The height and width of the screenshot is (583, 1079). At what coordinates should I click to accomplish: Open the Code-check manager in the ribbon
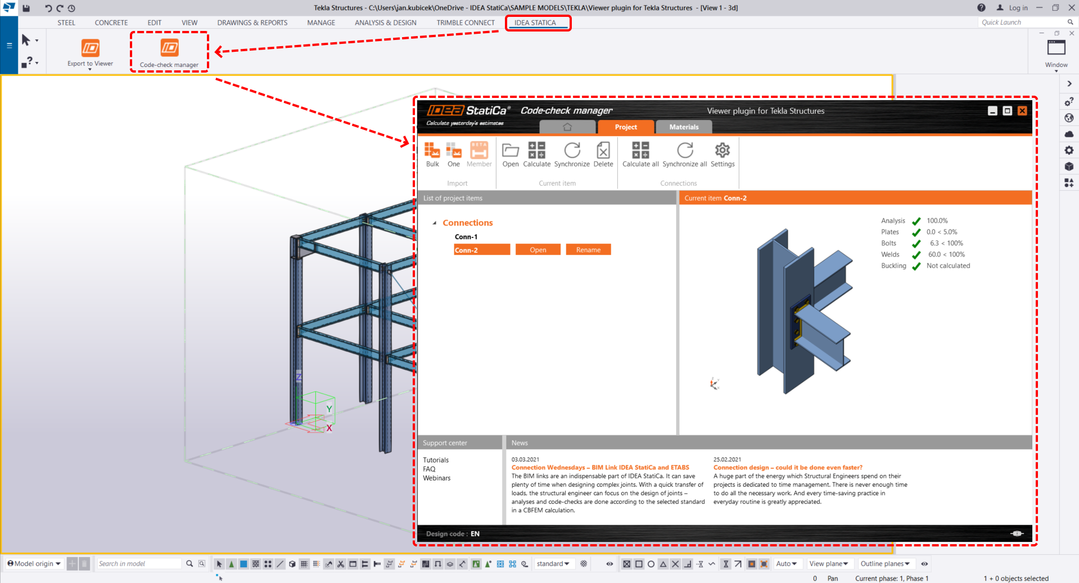(169, 48)
